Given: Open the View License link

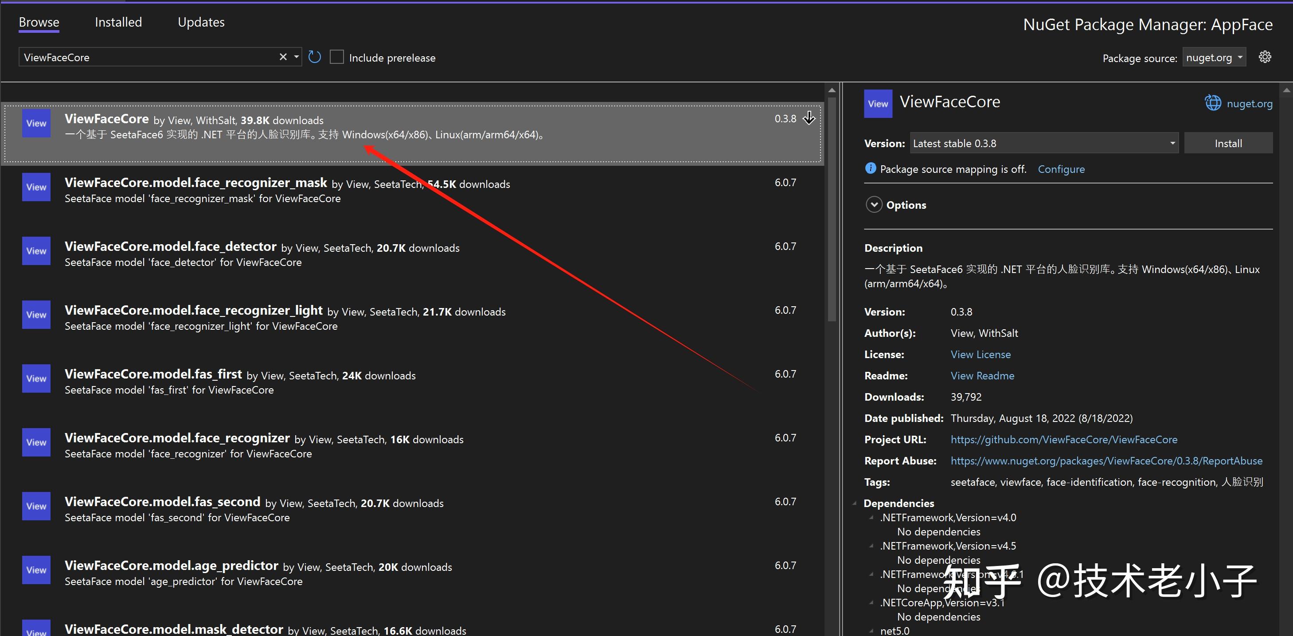Looking at the screenshot, I should click(x=980, y=355).
